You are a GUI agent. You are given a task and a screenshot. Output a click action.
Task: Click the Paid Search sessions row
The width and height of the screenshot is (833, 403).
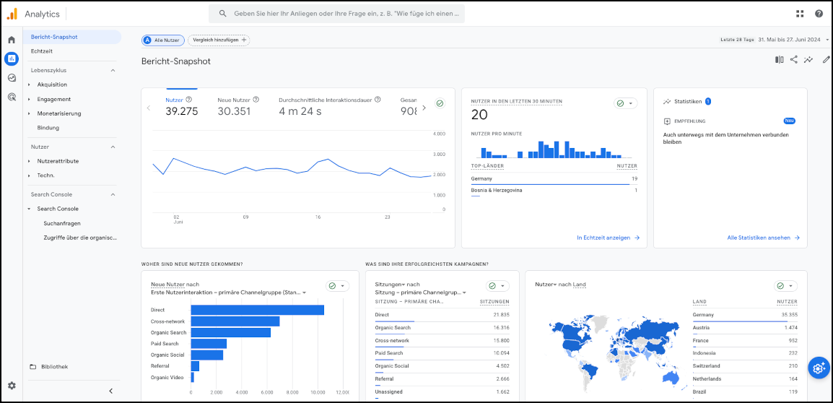click(442, 354)
